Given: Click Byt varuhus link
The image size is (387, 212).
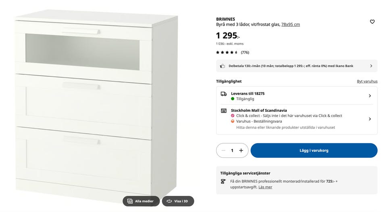Looking at the screenshot, I should coord(367,81).
